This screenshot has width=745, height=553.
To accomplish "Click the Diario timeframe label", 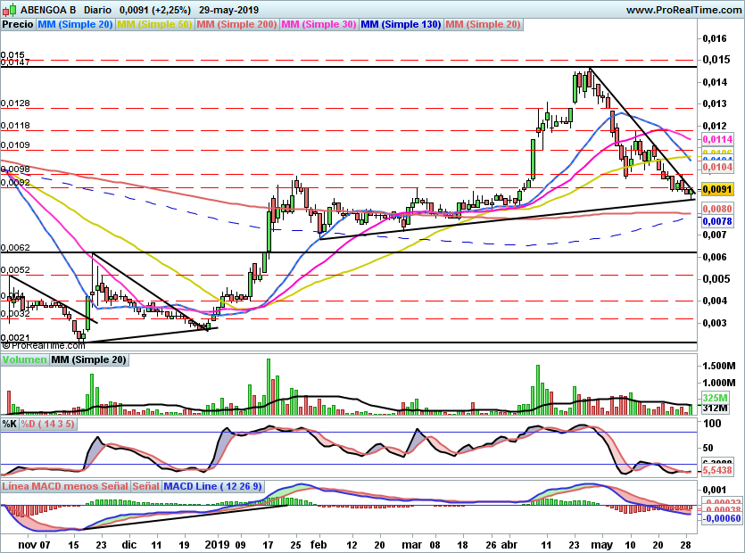I will pos(97,10).
